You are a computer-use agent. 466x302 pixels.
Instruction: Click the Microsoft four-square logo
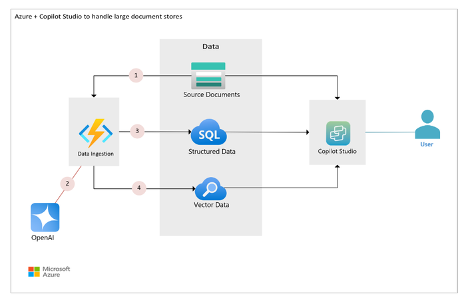point(34,271)
